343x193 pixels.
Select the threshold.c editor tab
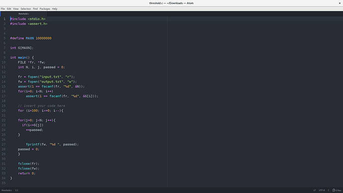click(24, 14)
